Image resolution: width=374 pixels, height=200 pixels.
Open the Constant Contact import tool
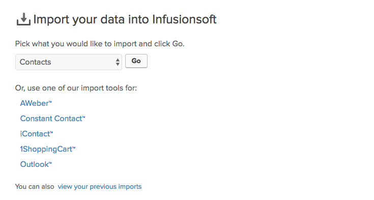52,119
